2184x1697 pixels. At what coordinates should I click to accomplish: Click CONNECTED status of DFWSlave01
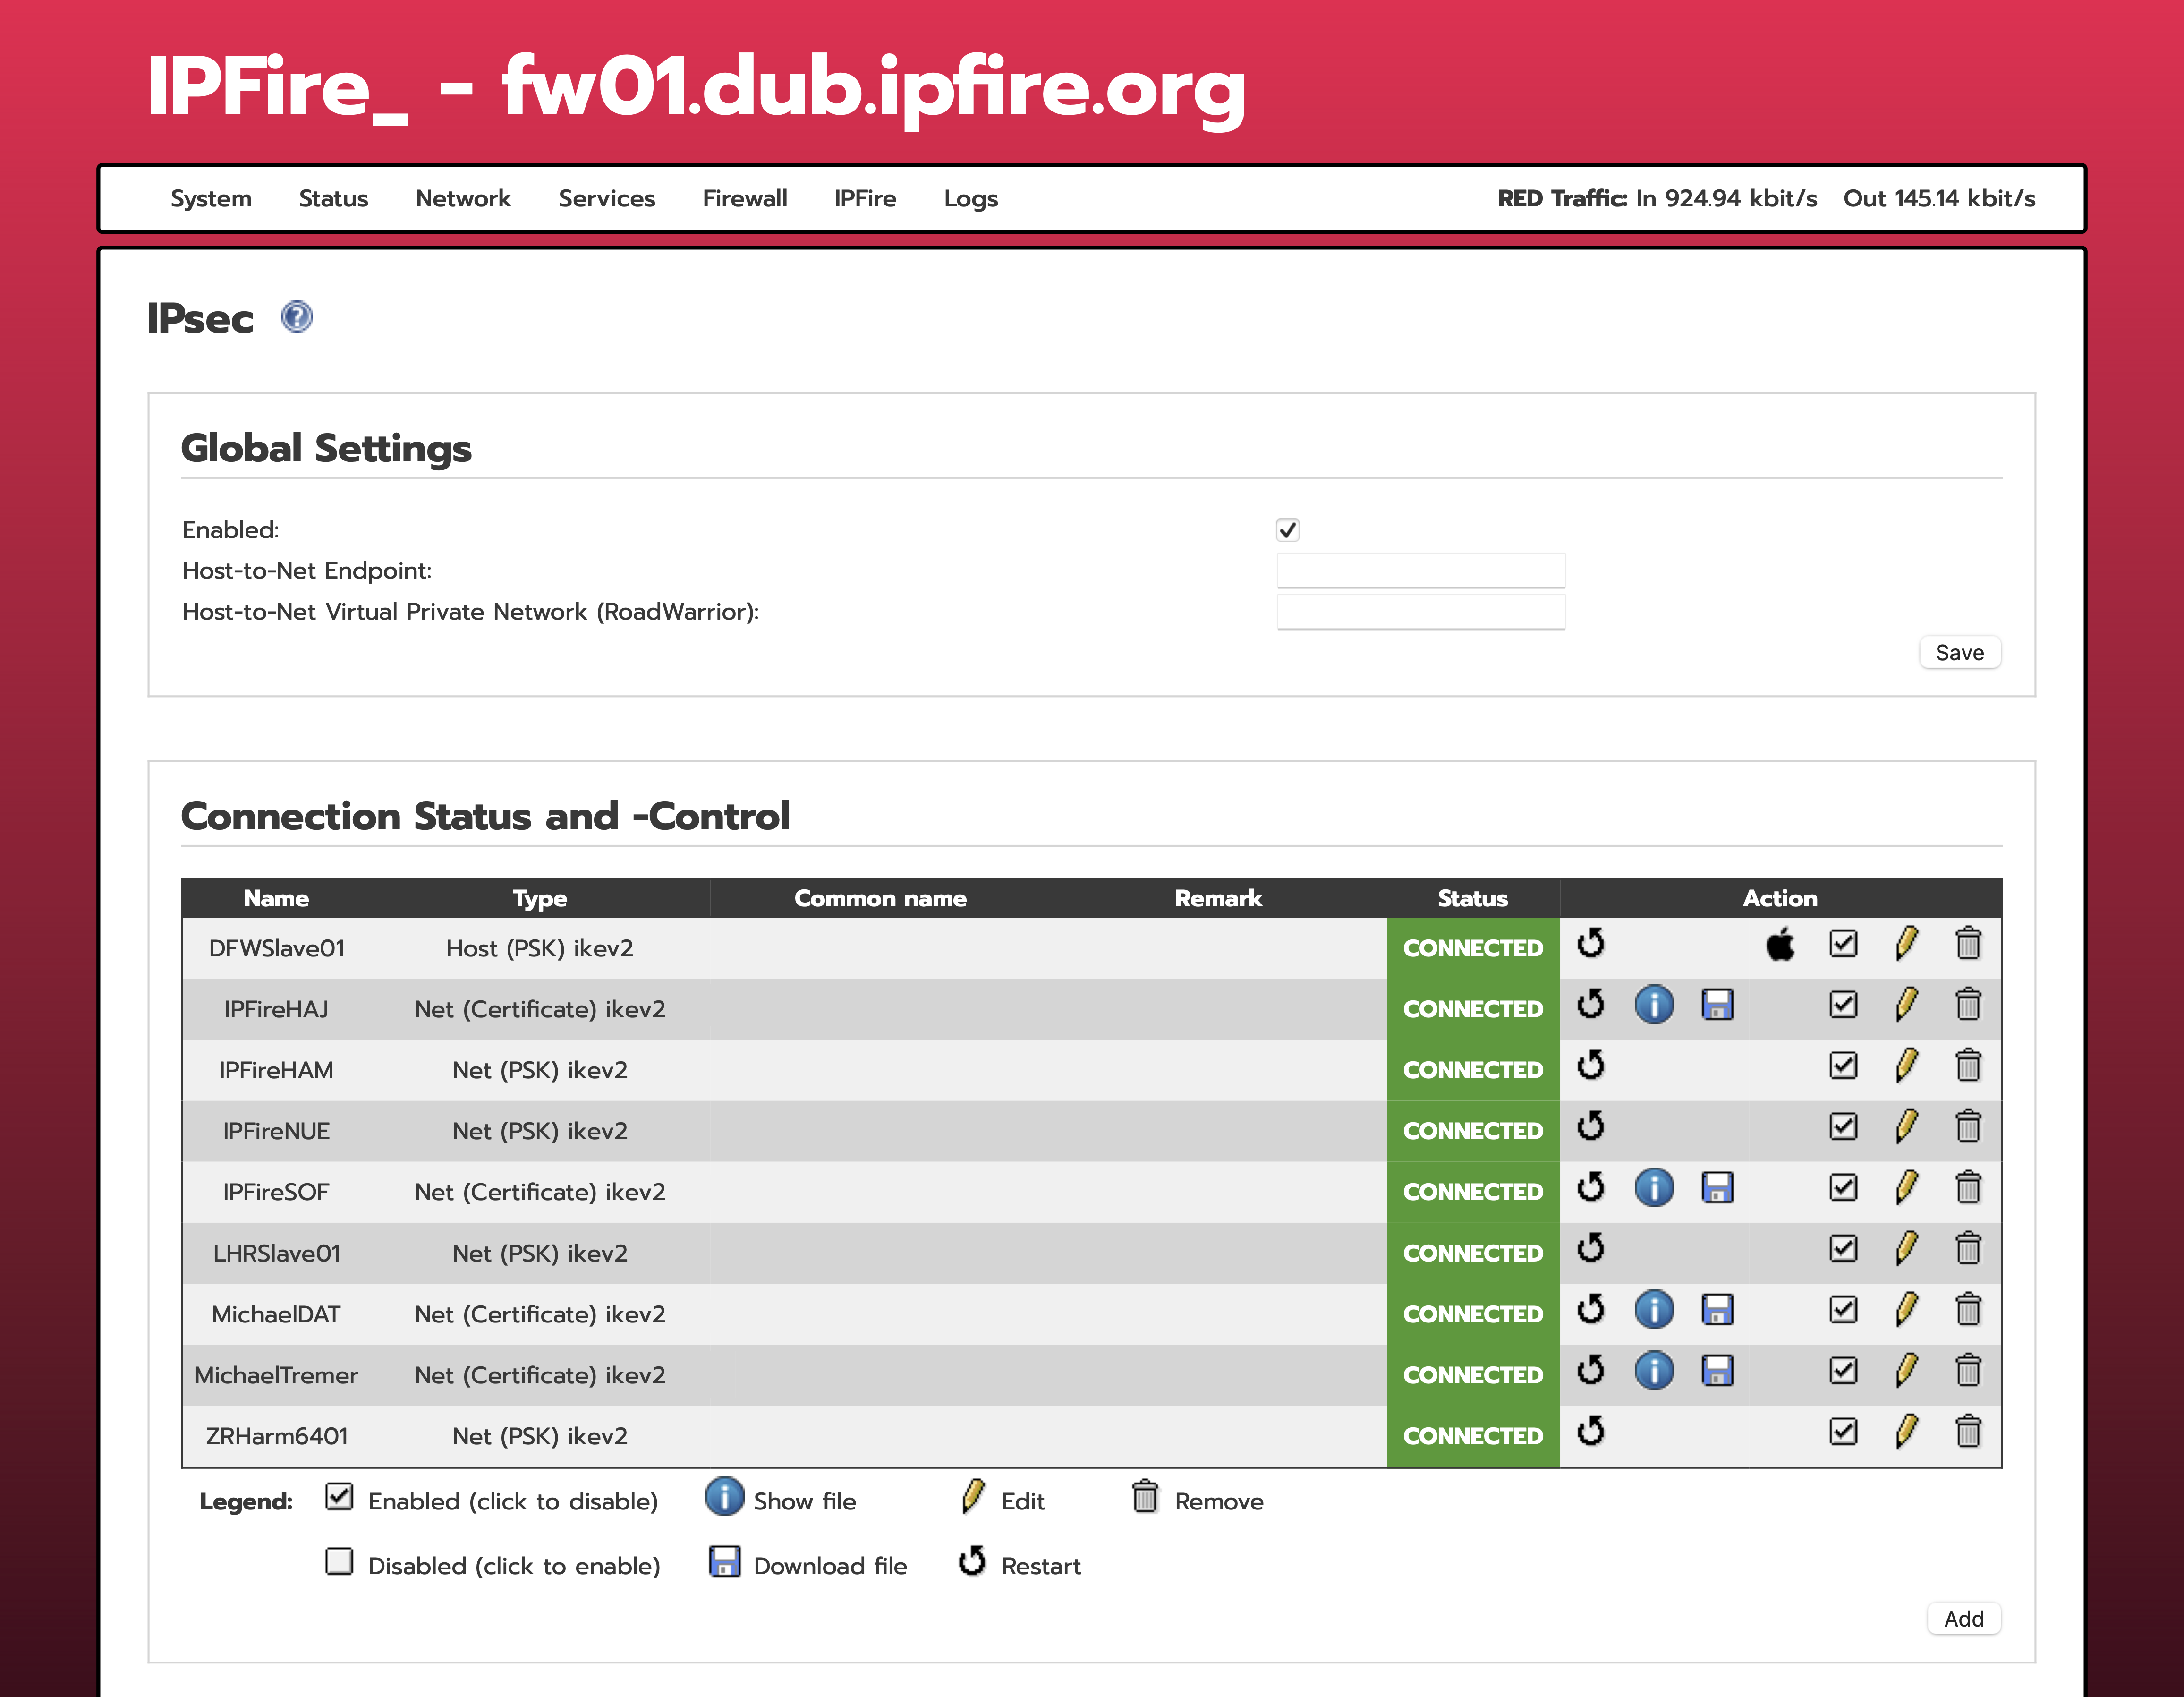[x=1473, y=948]
